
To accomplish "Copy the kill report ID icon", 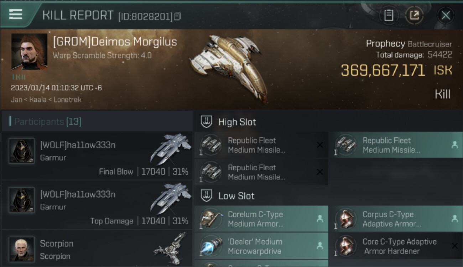I will 177,16.
